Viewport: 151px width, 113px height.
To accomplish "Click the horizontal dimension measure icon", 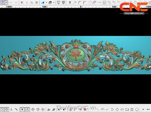I will [x=148, y=109].
